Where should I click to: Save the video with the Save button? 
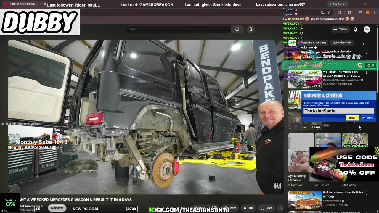[x=266, y=208]
